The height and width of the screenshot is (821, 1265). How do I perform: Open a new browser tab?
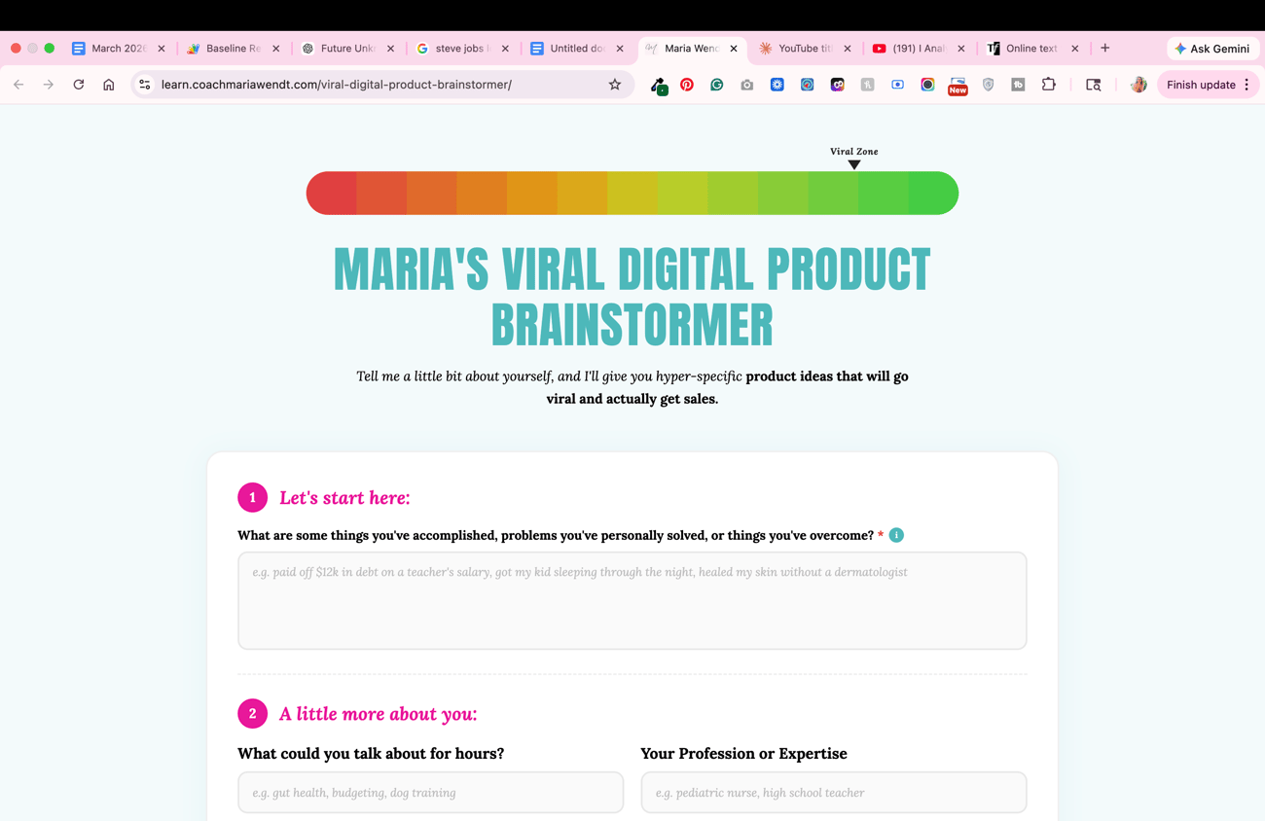(1104, 48)
